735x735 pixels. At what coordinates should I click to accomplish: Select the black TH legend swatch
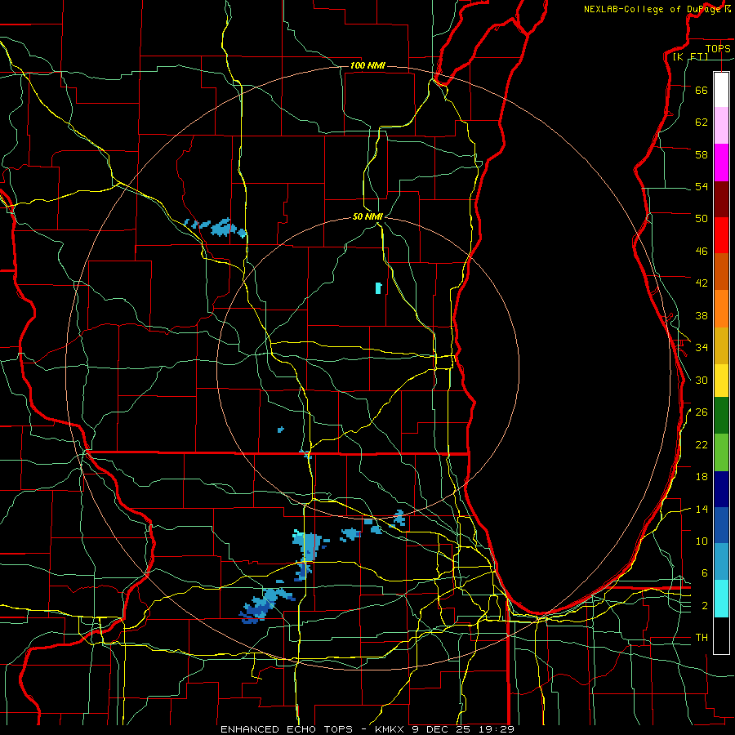(721, 635)
